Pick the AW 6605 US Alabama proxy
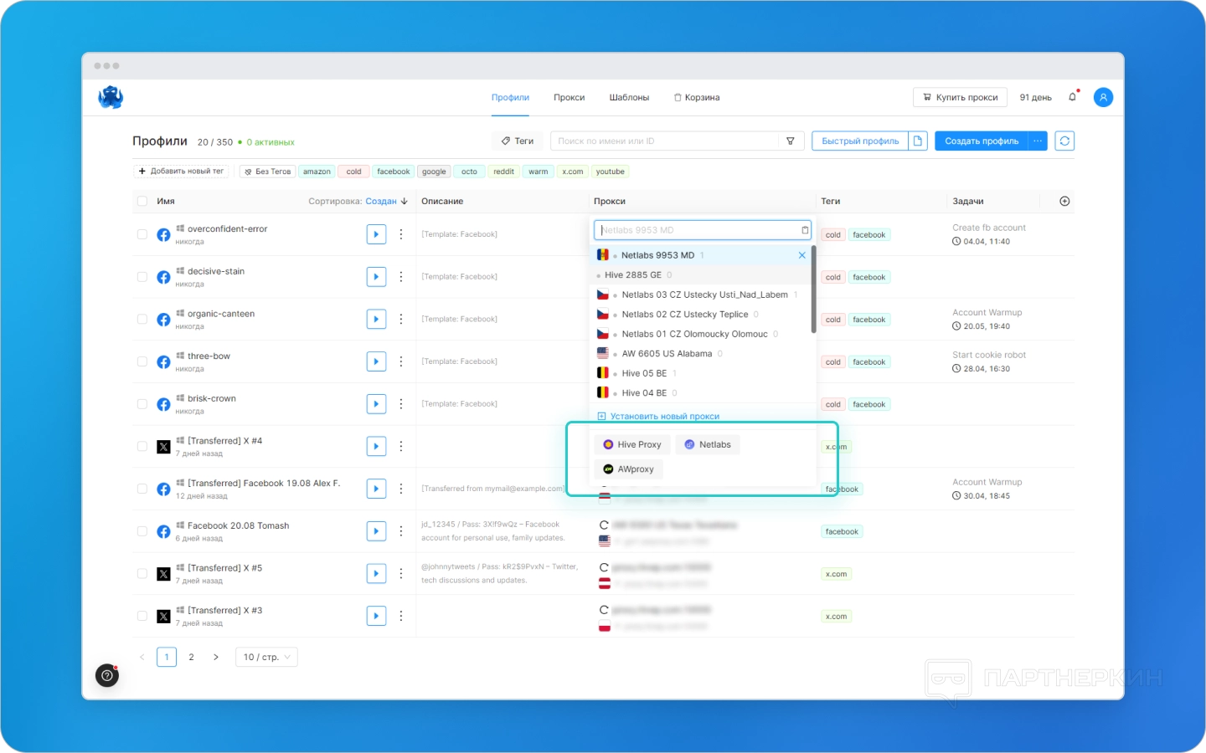This screenshot has width=1206, height=753. tap(700, 354)
